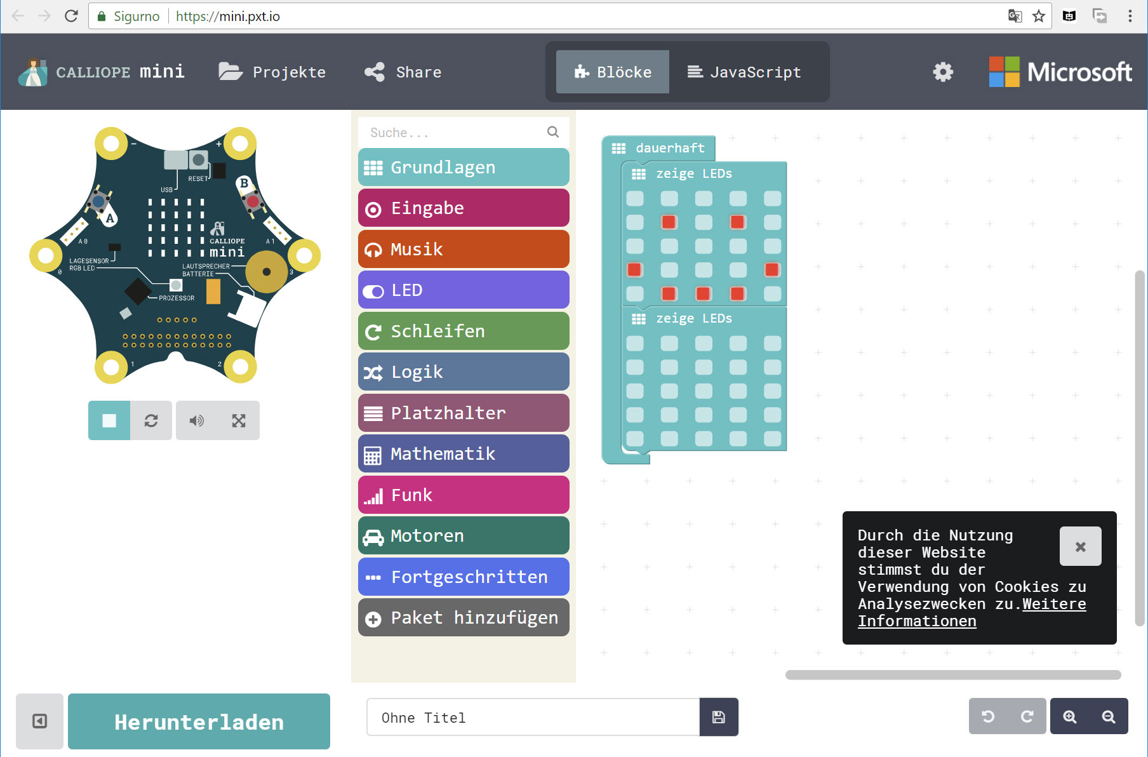This screenshot has height=757, width=1148.
Task: Click the Herunterladen button
Action: point(199,721)
